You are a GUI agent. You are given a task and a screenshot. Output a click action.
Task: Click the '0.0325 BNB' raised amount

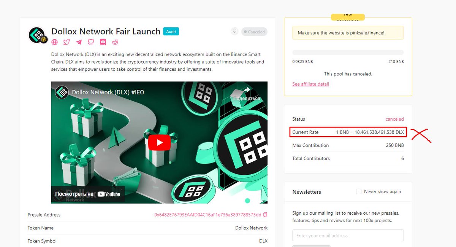[x=304, y=61]
